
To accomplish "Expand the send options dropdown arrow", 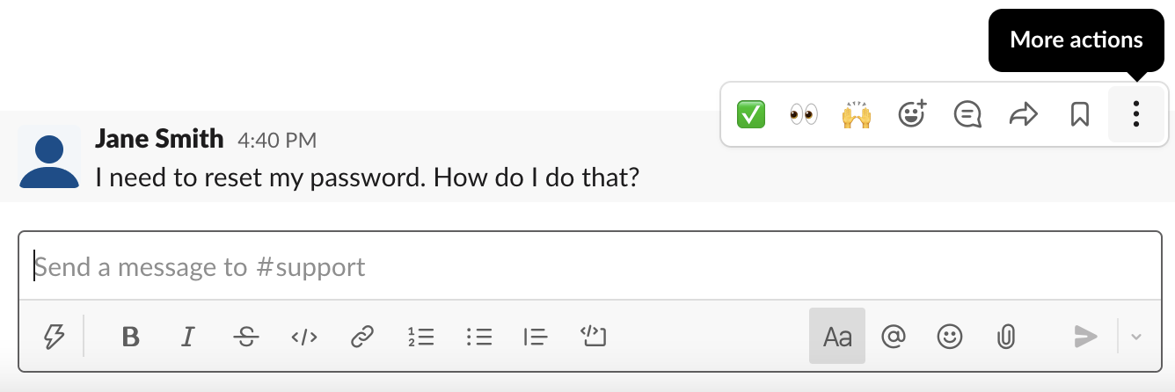I will (x=1136, y=336).
